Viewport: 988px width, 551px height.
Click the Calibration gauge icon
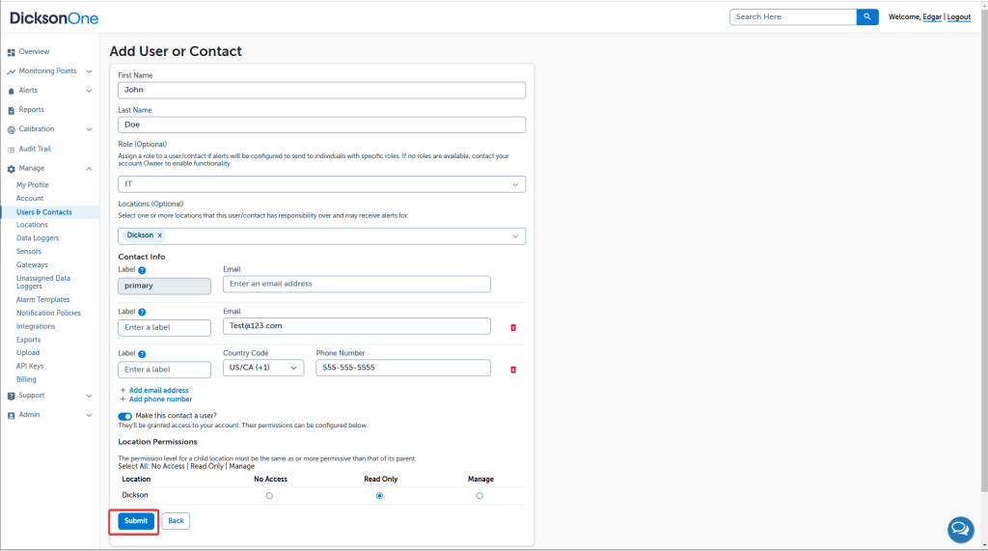coord(11,130)
